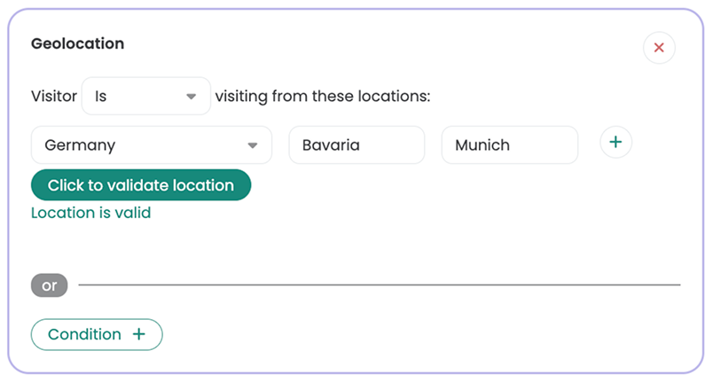Click the caret arrow in the Is selector
Image resolution: width=713 pixels, height=382 pixels.
coord(191,97)
